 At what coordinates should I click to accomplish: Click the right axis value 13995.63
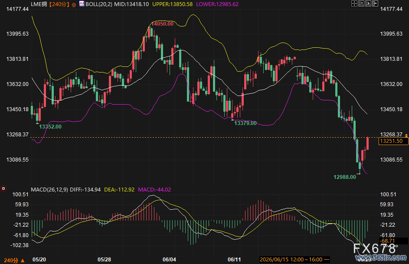coord(391,34)
